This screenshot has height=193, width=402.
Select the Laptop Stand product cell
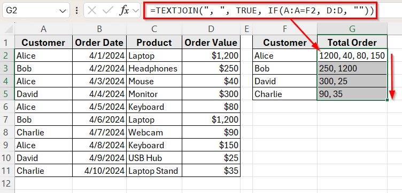[154, 171]
